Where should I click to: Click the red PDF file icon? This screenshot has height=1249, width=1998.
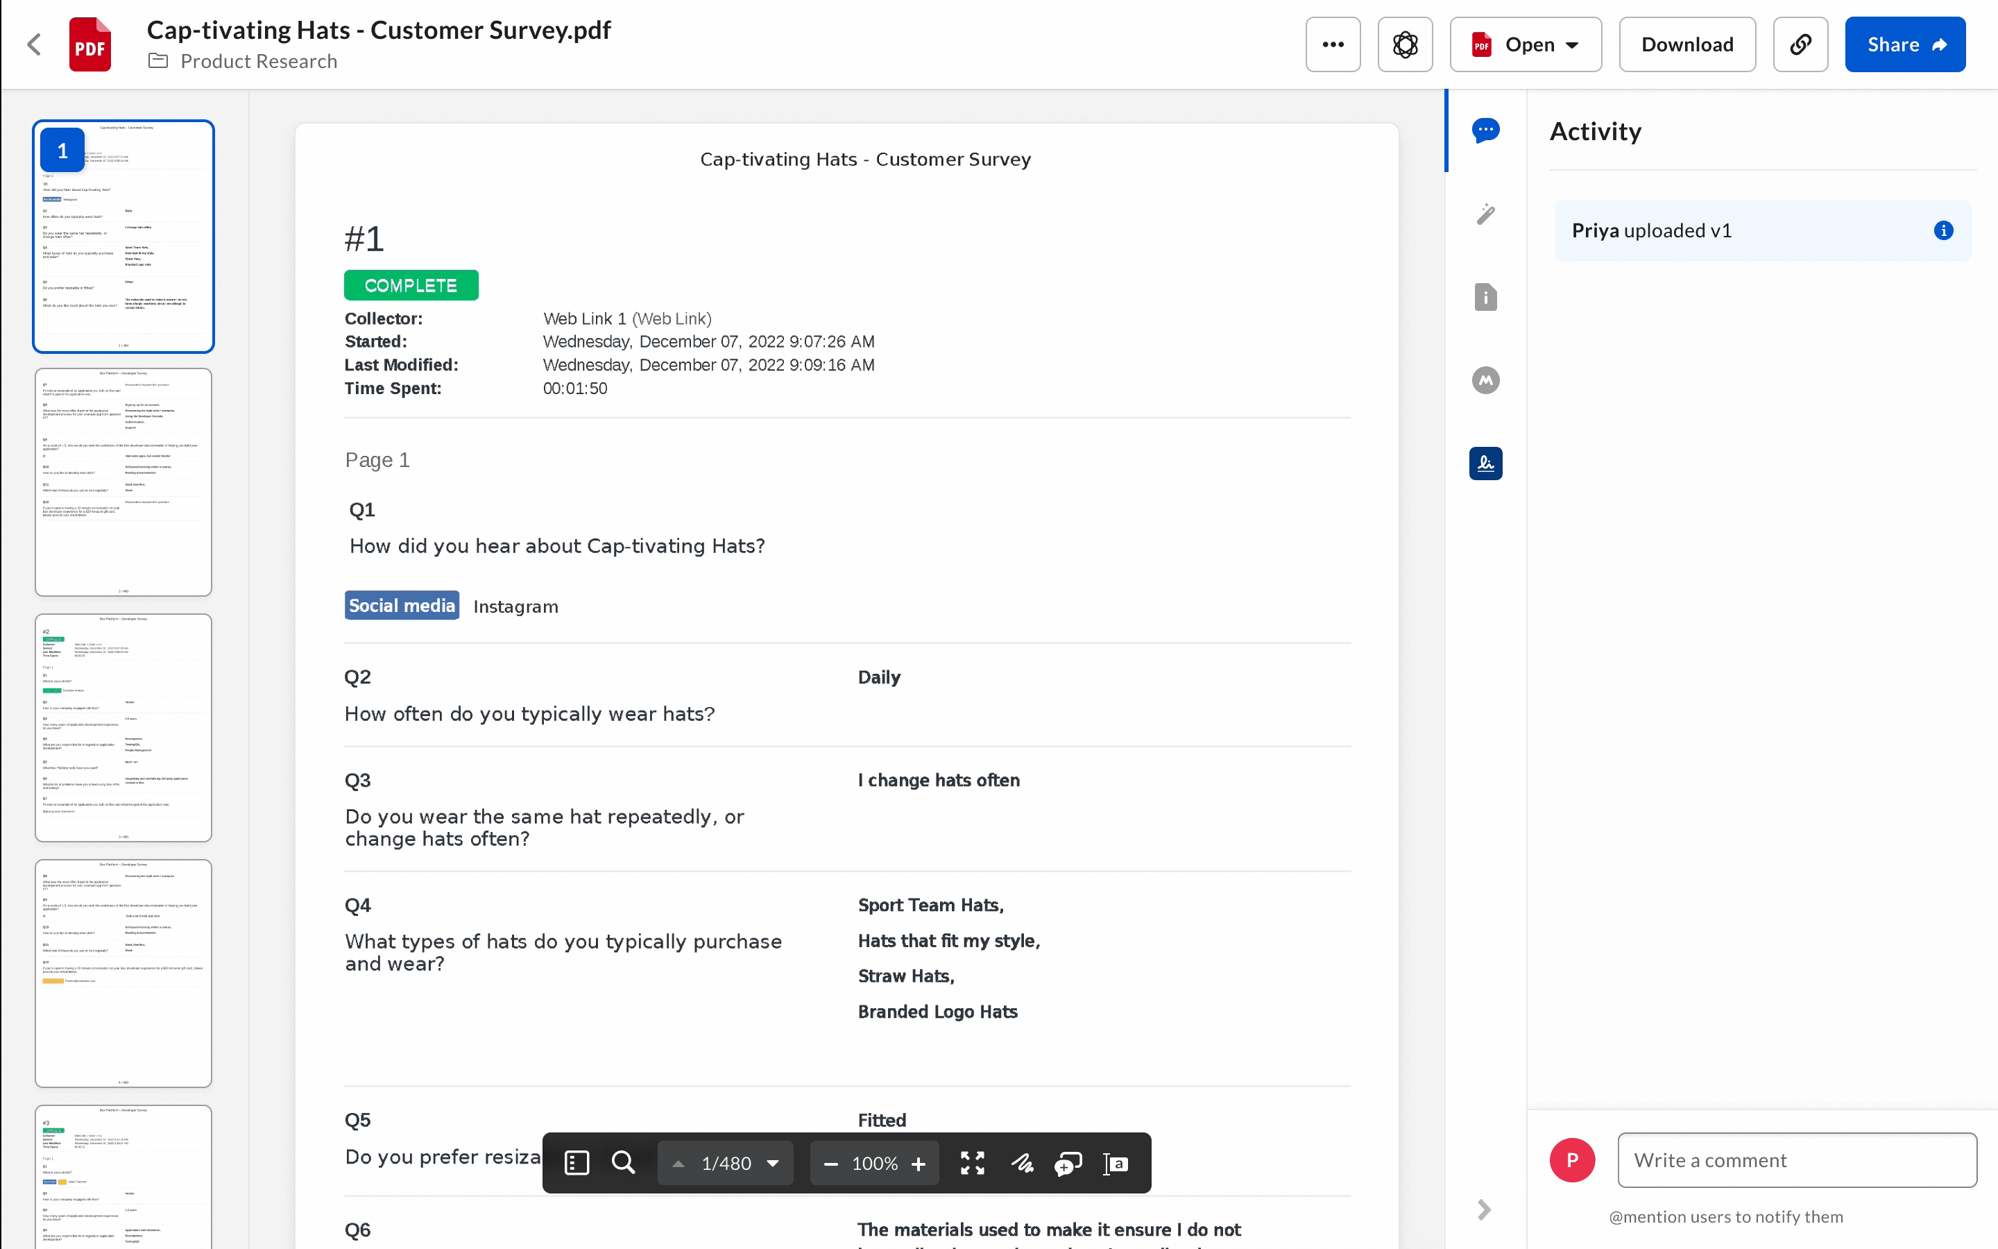(90, 44)
